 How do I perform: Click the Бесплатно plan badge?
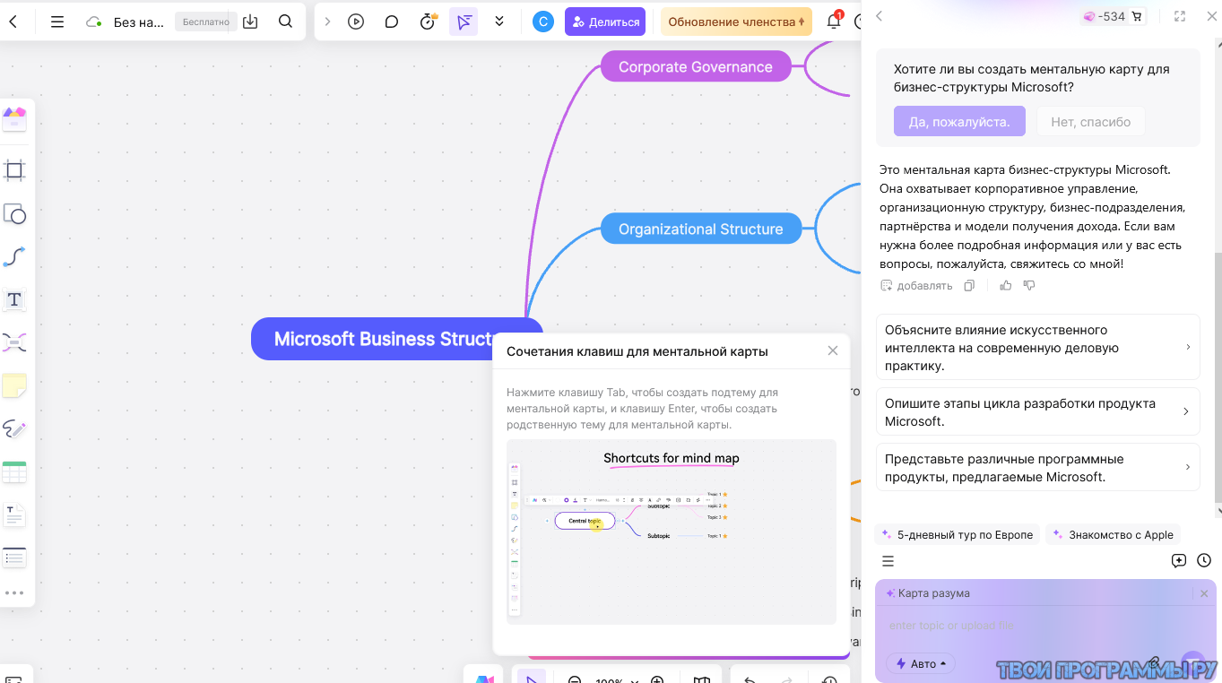click(x=204, y=22)
